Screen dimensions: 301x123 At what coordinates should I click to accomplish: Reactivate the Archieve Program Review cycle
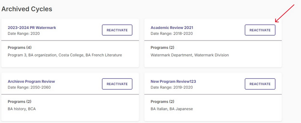pos(117,84)
